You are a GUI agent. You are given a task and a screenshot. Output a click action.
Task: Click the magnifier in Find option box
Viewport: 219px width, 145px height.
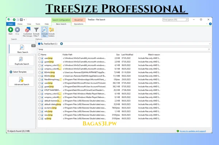coord(187,20)
